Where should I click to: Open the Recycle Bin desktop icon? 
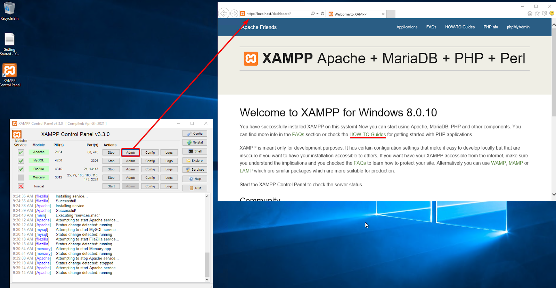9,11
